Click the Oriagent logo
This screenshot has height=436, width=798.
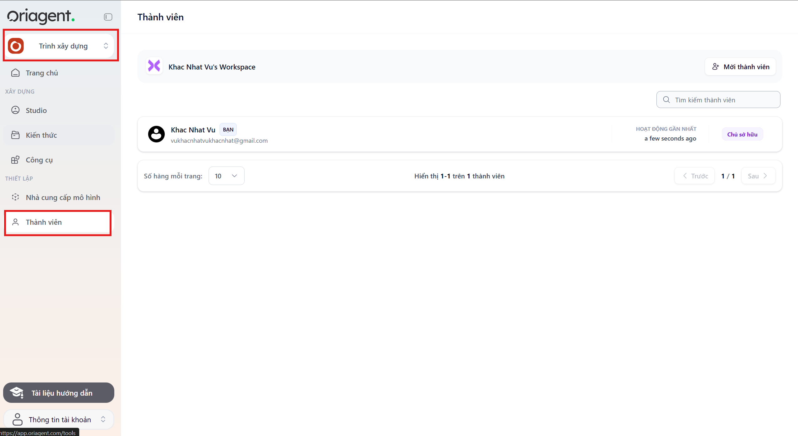(x=41, y=16)
